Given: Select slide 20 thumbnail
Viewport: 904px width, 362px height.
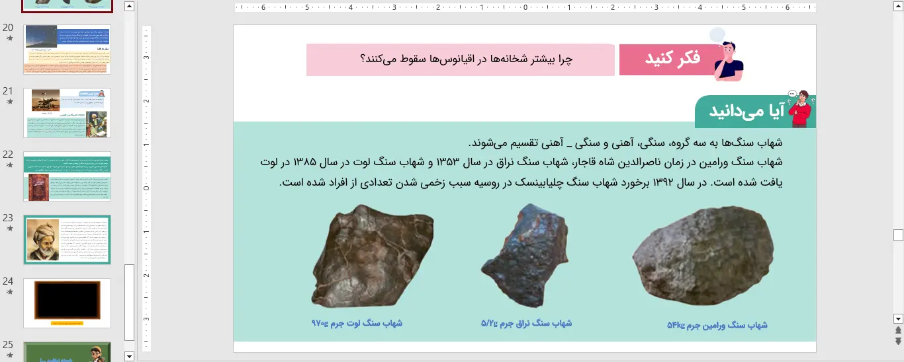Looking at the screenshot, I should [67, 50].
